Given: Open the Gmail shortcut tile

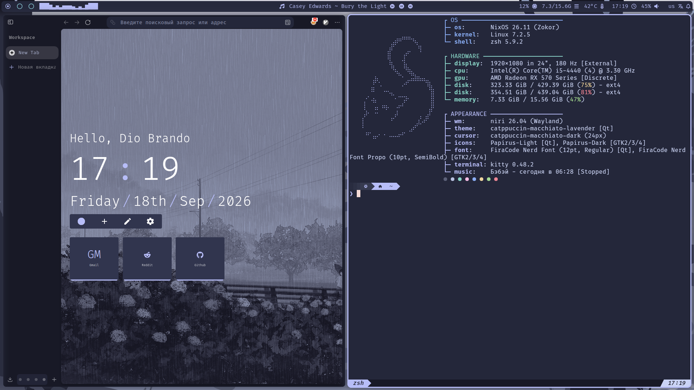Looking at the screenshot, I should click(x=94, y=259).
